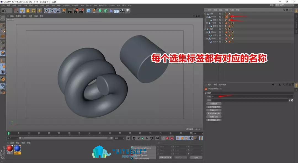Toggle the X axis lock
Image resolution: width=298 pixels, height=163 pixels.
coord(46,11)
